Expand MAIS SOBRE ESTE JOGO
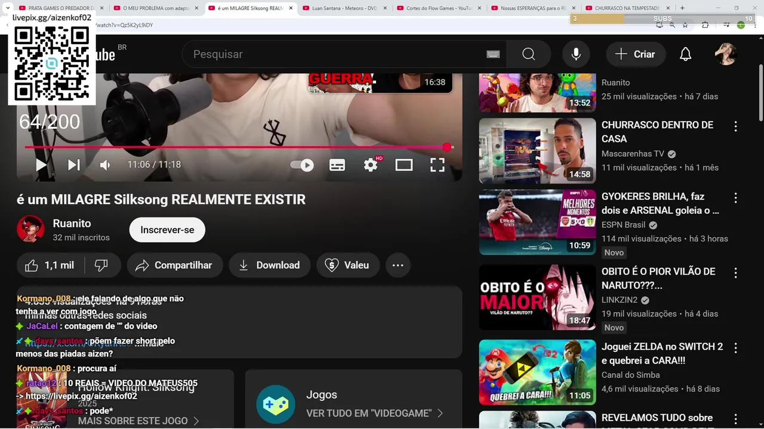 [x=138, y=421]
